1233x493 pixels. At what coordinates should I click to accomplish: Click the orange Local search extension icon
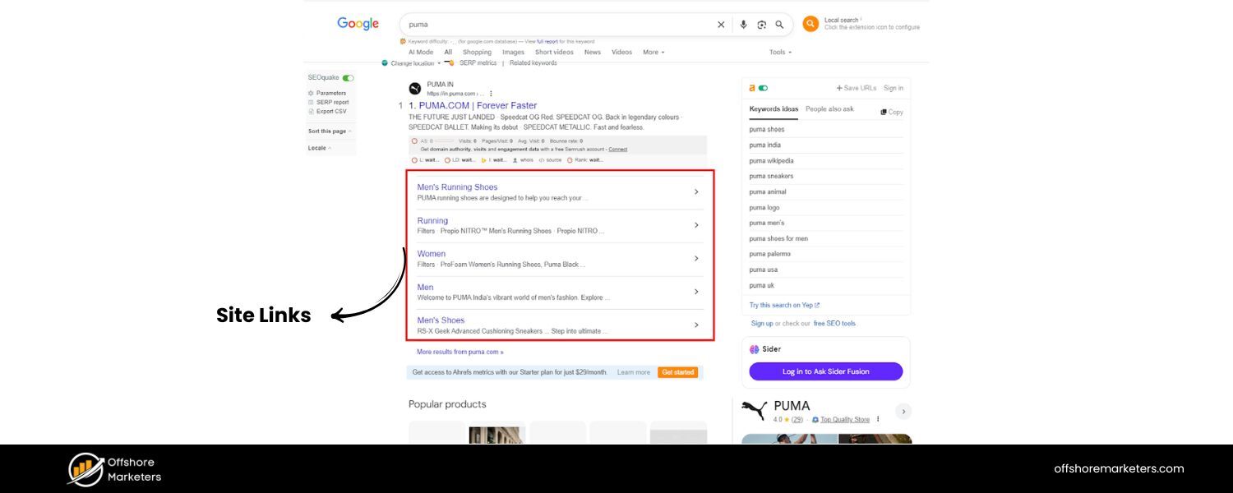(810, 24)
